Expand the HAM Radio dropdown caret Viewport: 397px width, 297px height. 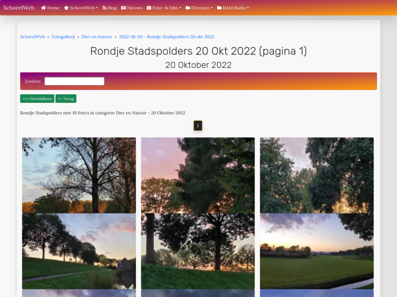[x=248, y=8]
